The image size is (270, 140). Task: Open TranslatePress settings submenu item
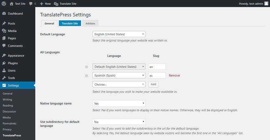point(12,135)
